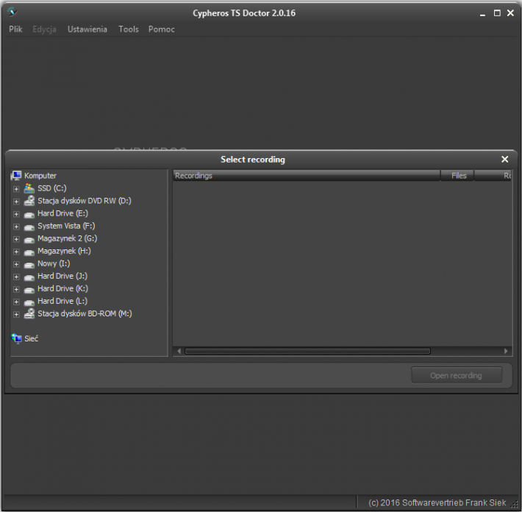Image resolution: width=522 pixels, height=512 pixels.
Task: Select the Stacja dysków DVD RW (D:) label
Action: click(85, 201)
